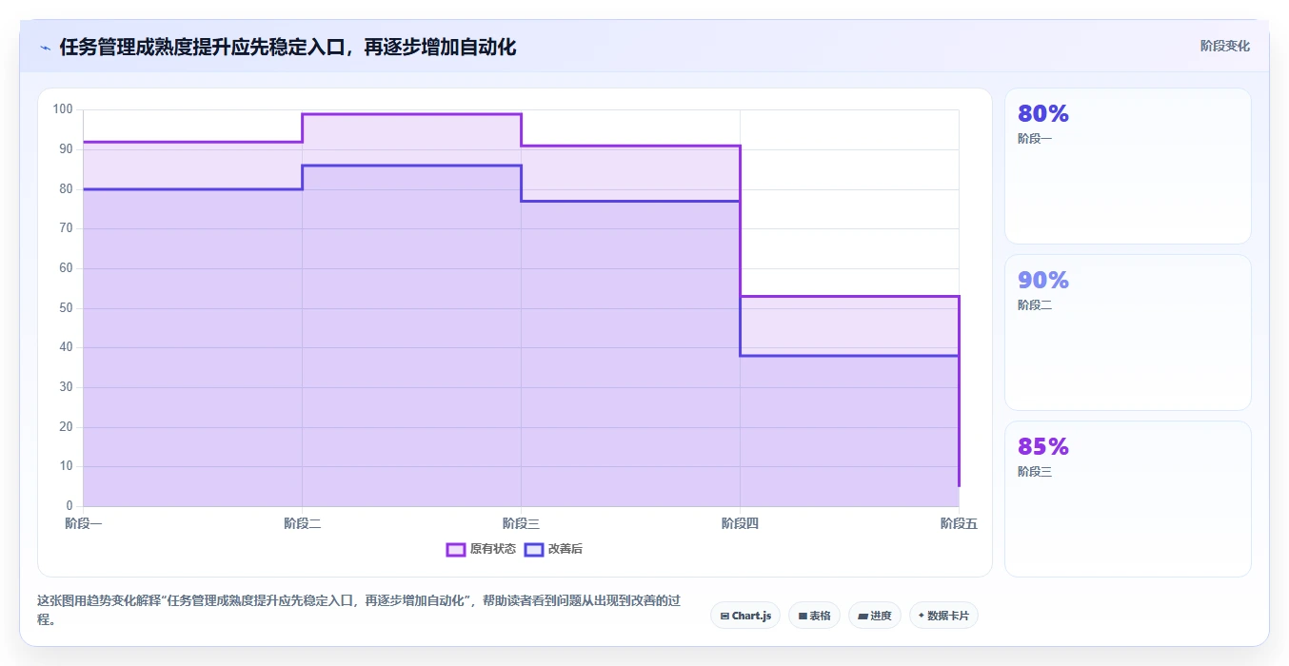Click the 阶段三 x-axis label
The width and height of the screenshot is (1289, 666).
coord(522,523)
